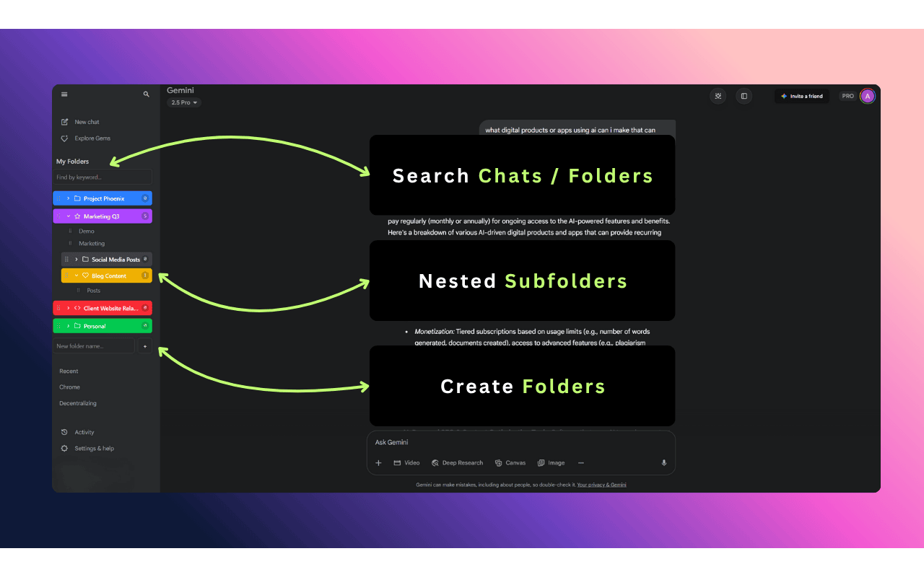Toggle the sidebar with the hamburger menu
Viewport: 924px width, 577px height.
click(64, 94)
